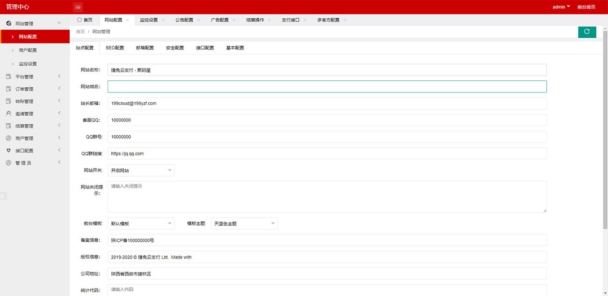
Task: Click the 版权信息 input field
Action: click(x=327, y=257)
